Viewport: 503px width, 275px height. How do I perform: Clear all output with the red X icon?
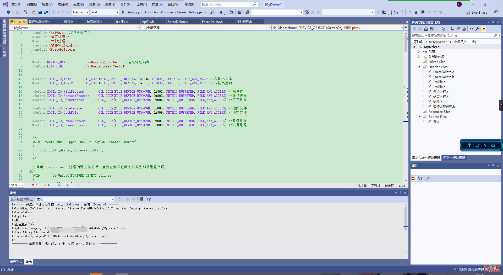click(x=141, y=199)
